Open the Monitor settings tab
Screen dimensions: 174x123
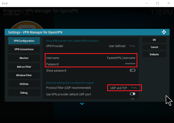[x=24, y=58]
